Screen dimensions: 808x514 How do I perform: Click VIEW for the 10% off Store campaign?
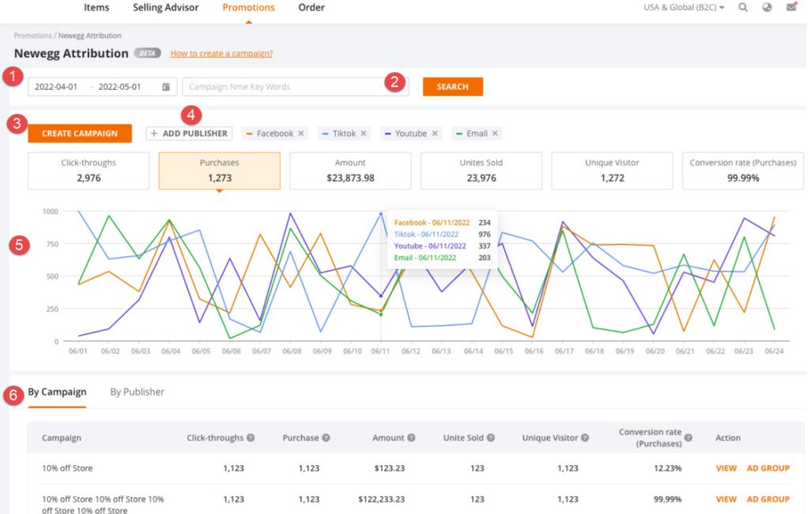click(725, 467)
